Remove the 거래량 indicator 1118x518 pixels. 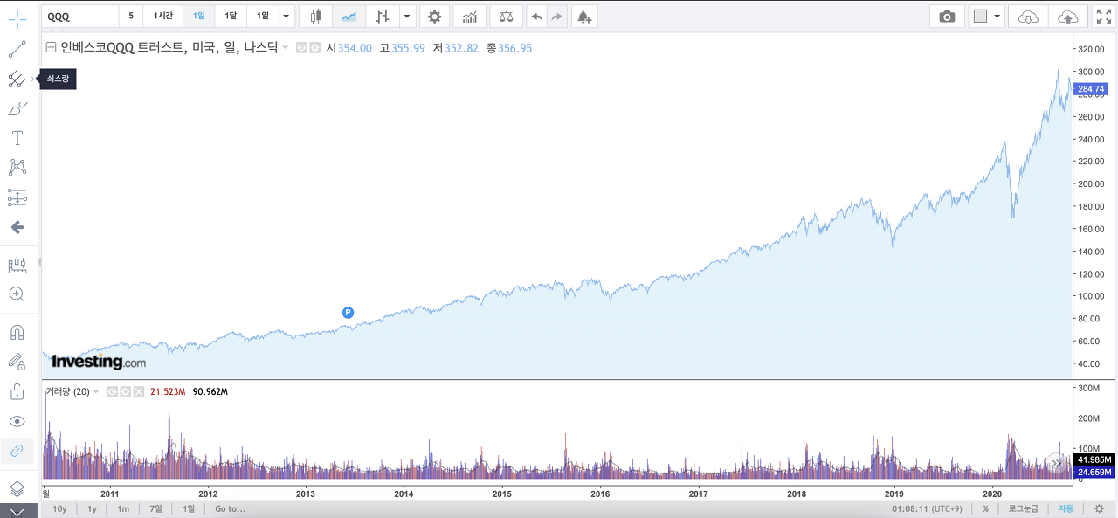point(138,392)
